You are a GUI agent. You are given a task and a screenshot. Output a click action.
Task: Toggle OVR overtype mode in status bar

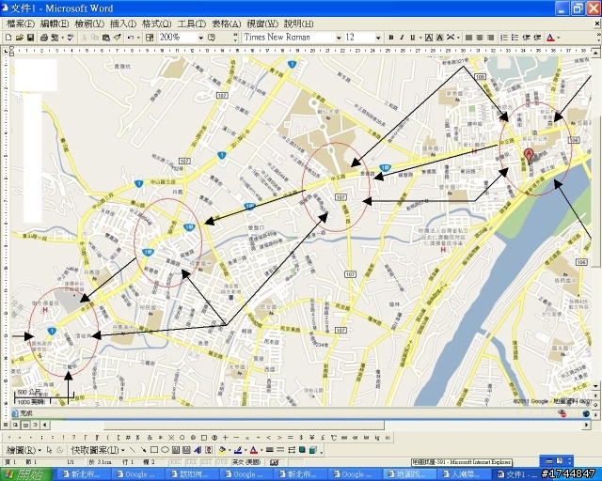[x=222, y=462]
